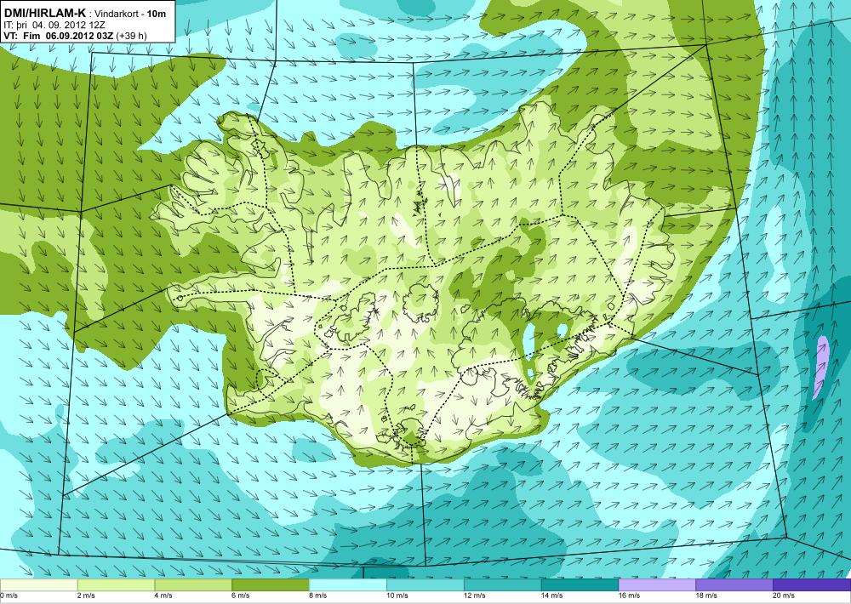Click the "8 m/s" legend label
This screenshot has width=851, height=604.
coord(318,595)
